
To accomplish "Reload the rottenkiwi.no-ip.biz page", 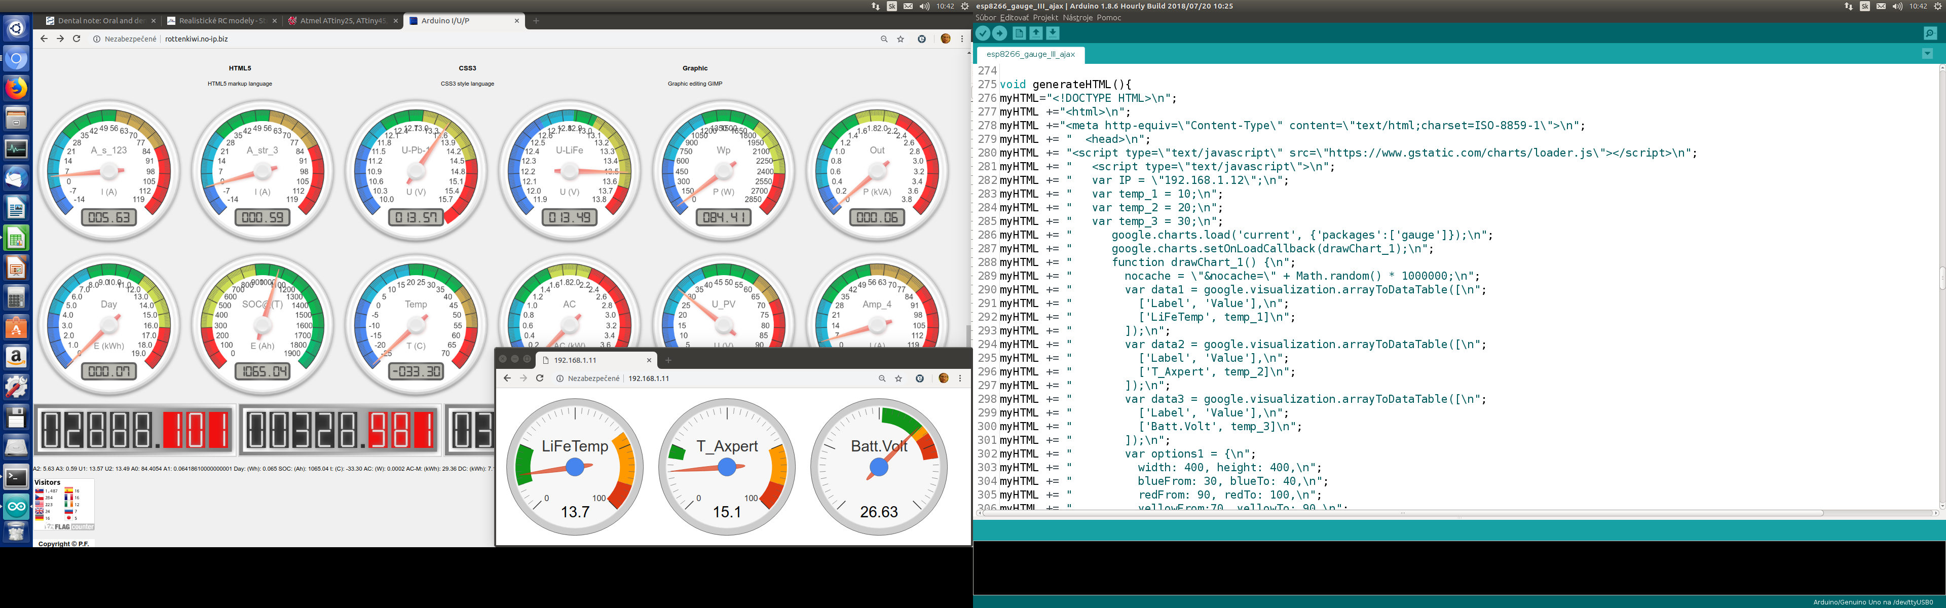I will [x=77, y=39].
